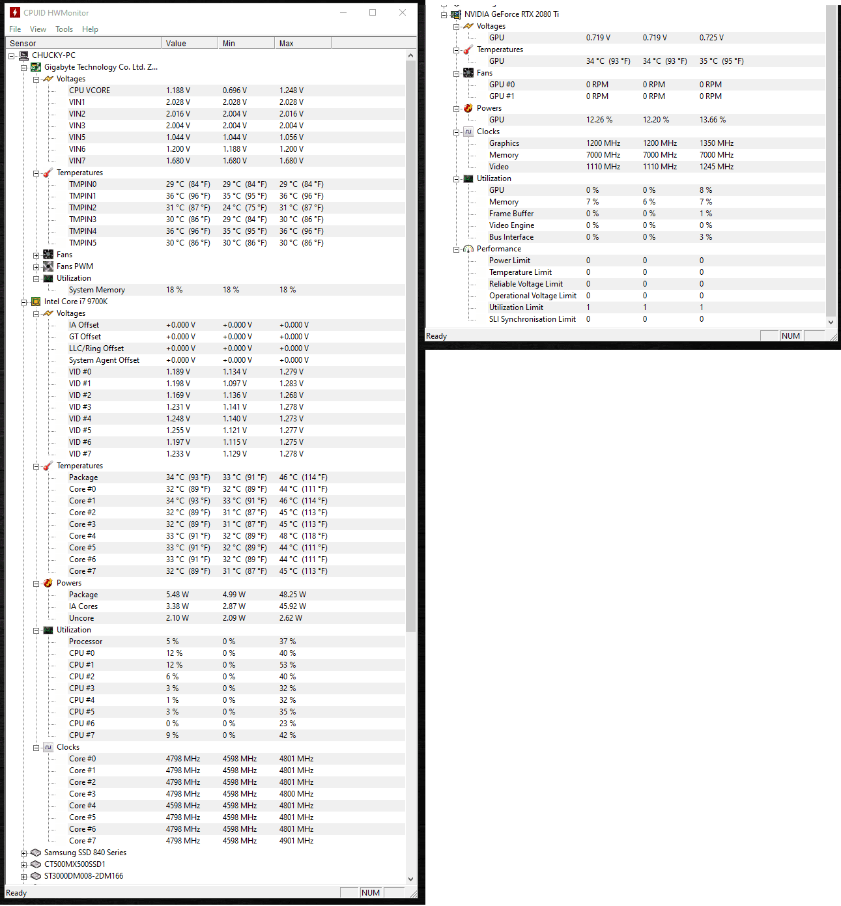This screenshot has height=906, width=841.
Task: Click the Gigabyte motherboard icon
Action: (x=36, y=67)
